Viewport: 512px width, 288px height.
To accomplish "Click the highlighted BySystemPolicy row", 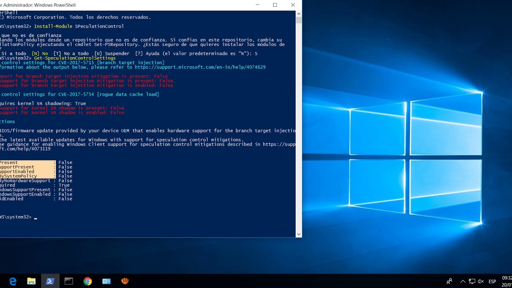I will [x=36, y=176].
